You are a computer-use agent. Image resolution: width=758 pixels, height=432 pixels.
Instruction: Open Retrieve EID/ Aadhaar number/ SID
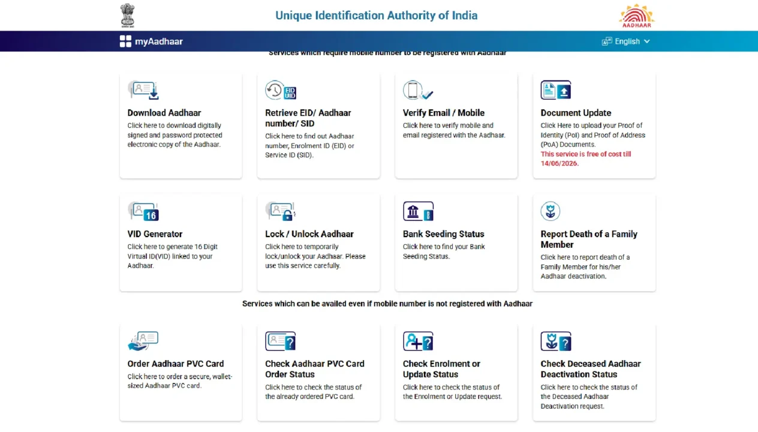point(318,126)
